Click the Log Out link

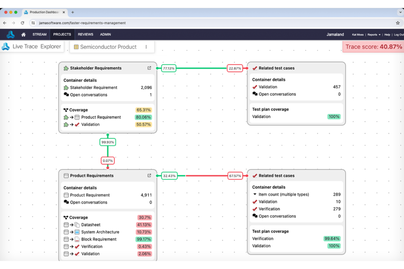399,35
